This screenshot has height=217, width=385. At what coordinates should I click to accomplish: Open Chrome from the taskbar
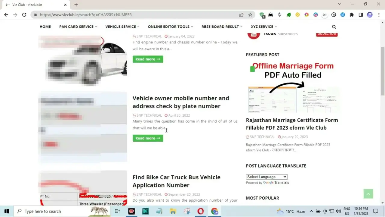point(214,211)
